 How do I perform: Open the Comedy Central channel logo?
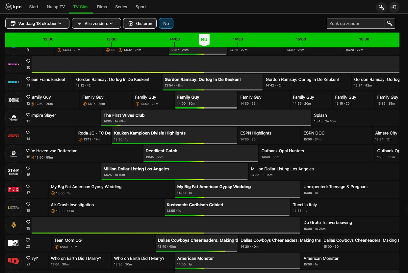(x=13, y=100)
